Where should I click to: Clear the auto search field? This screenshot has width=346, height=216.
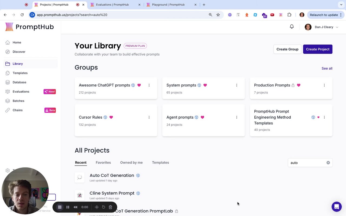coord(328,163)
